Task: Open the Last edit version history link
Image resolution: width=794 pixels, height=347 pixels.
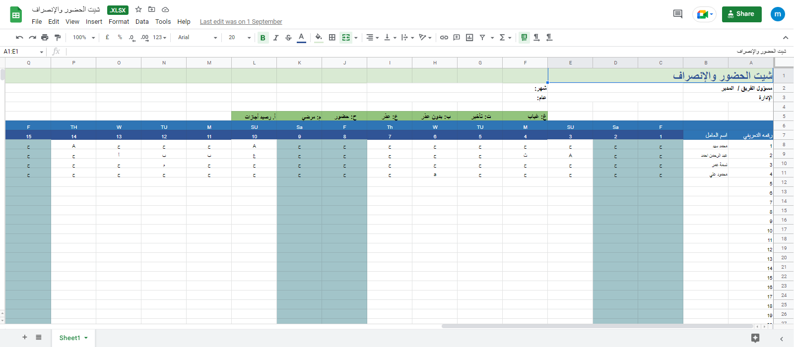Action: tap(241, 21)
